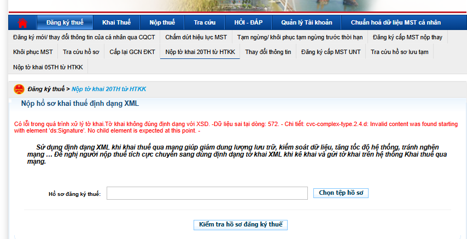The height and width of the screenshot is (239, 467).
Task: Open the Tra cứu menu
Action: click(205, 23)
